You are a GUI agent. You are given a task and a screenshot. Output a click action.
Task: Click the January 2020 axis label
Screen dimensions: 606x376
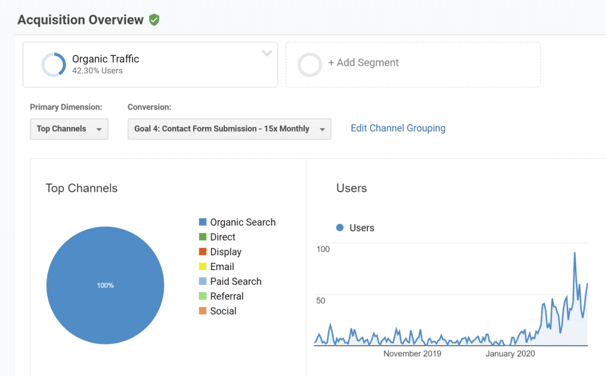(510, 354)
